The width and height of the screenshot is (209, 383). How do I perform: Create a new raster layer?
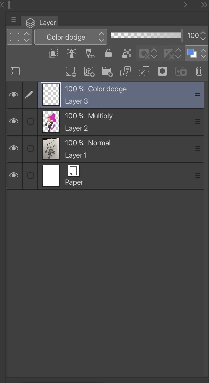71,71
